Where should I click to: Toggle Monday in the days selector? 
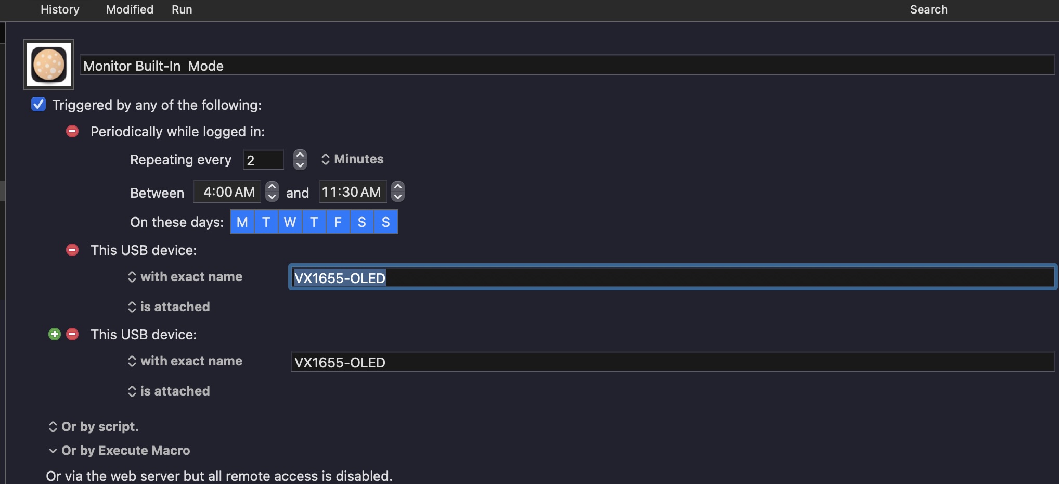[242, 222]
